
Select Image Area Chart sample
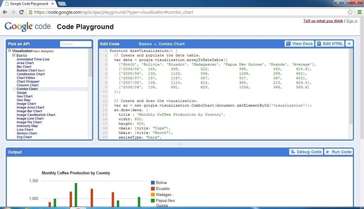coord(30,108)
